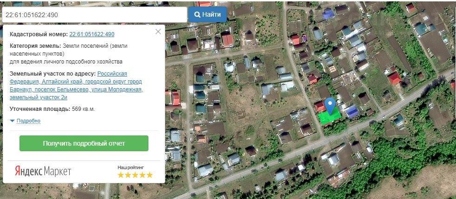Click the blue-roofed building right of green parcel
The width and height of the screenshot is (456, 199).
(x=352, y=112)
